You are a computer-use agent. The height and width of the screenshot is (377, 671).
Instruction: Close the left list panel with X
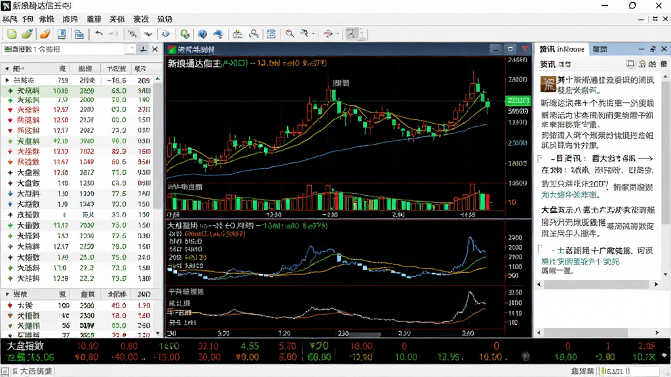pyautogui.click(x=155, y=49)
